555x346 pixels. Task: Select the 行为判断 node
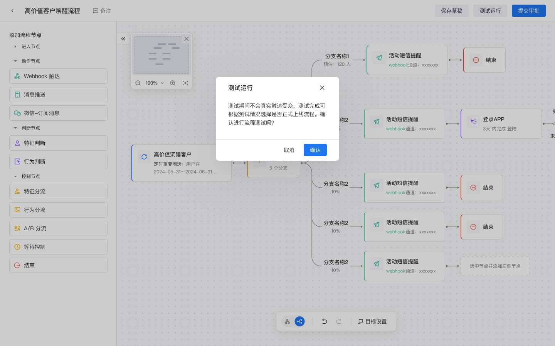(58, 161)
